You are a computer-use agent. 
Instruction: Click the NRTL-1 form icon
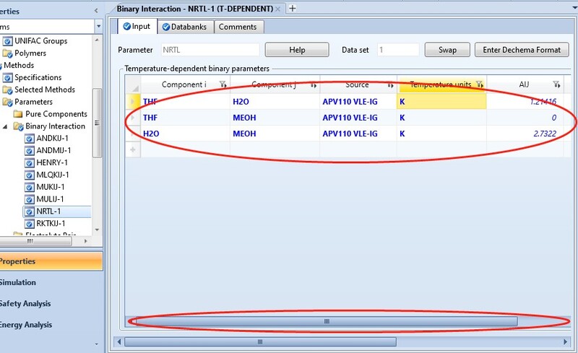(30, 212)
